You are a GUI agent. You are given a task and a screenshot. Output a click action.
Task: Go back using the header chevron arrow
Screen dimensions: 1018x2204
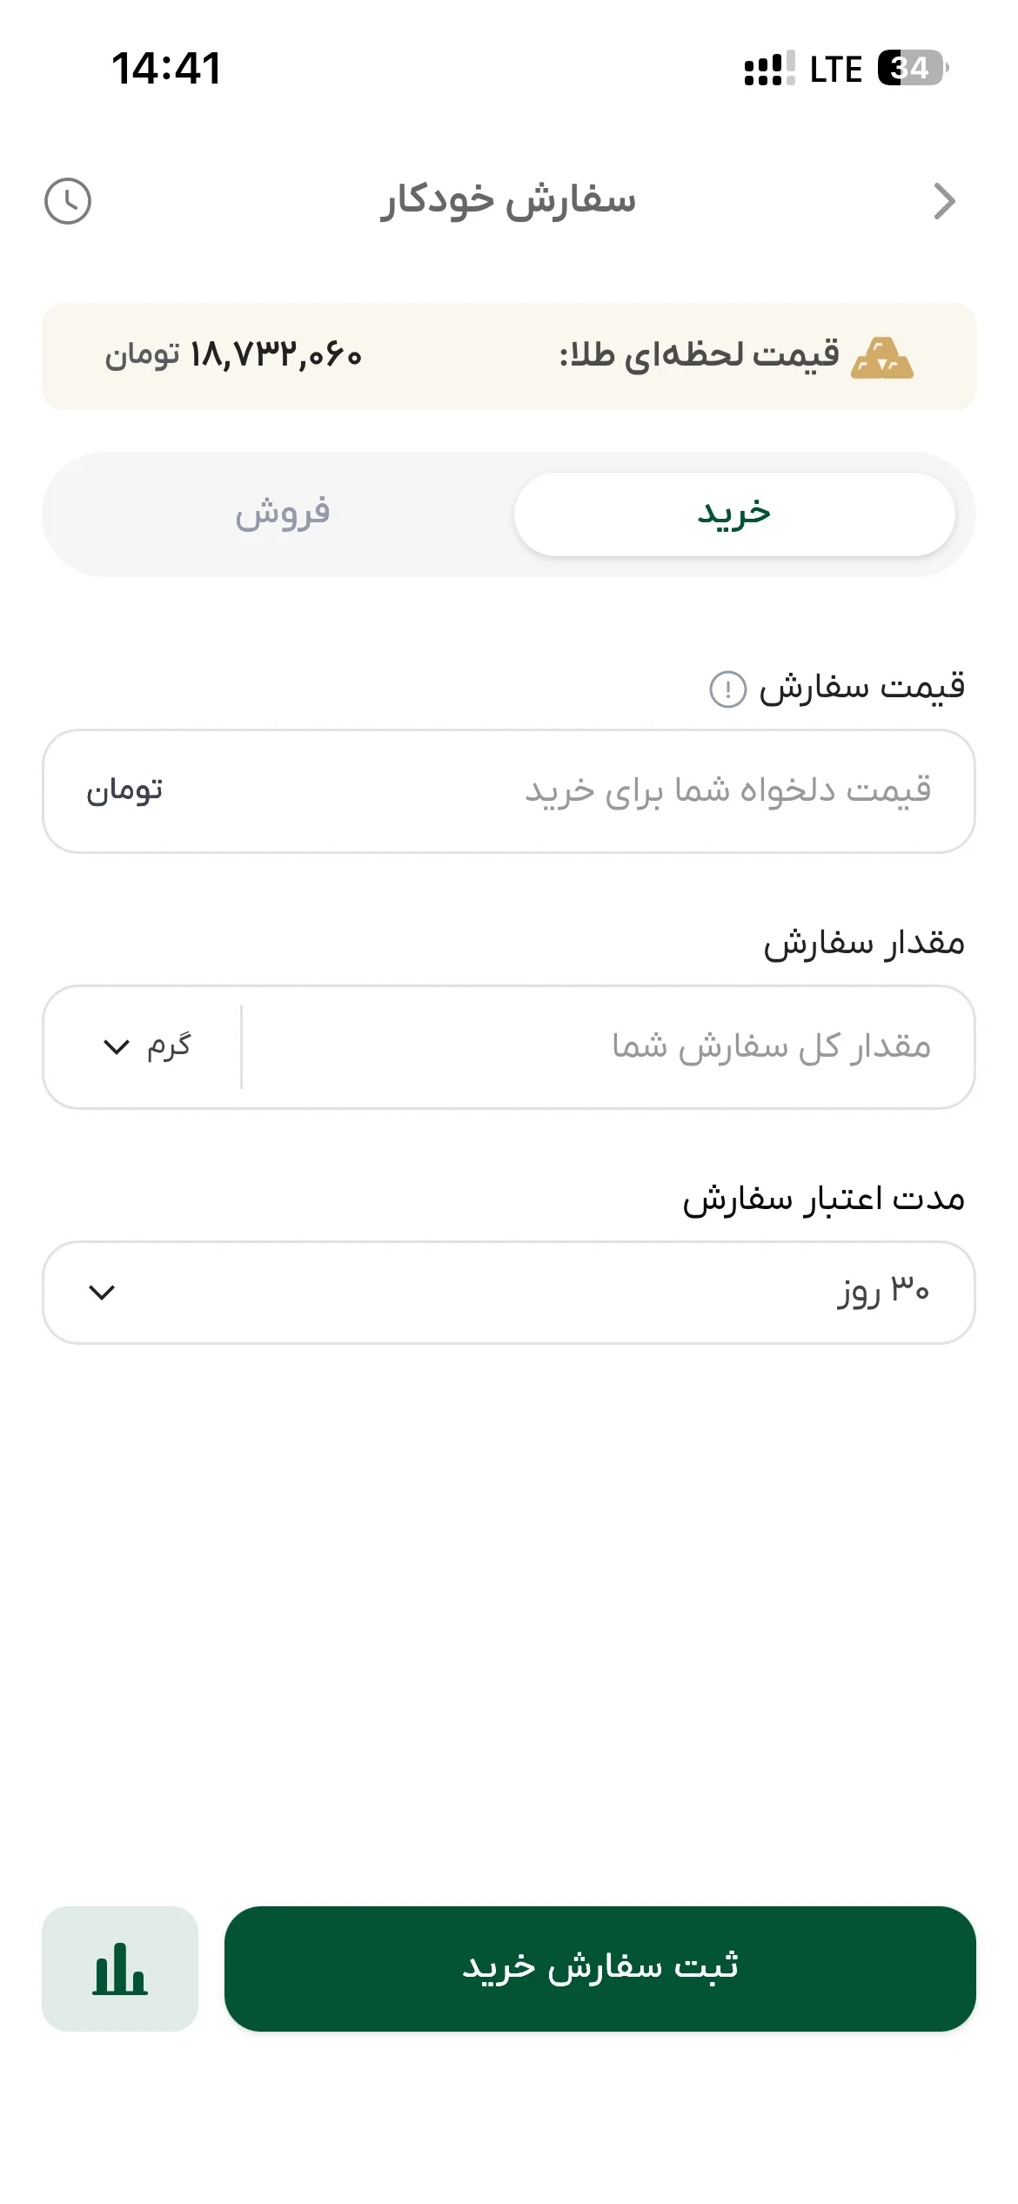(944, 202)
